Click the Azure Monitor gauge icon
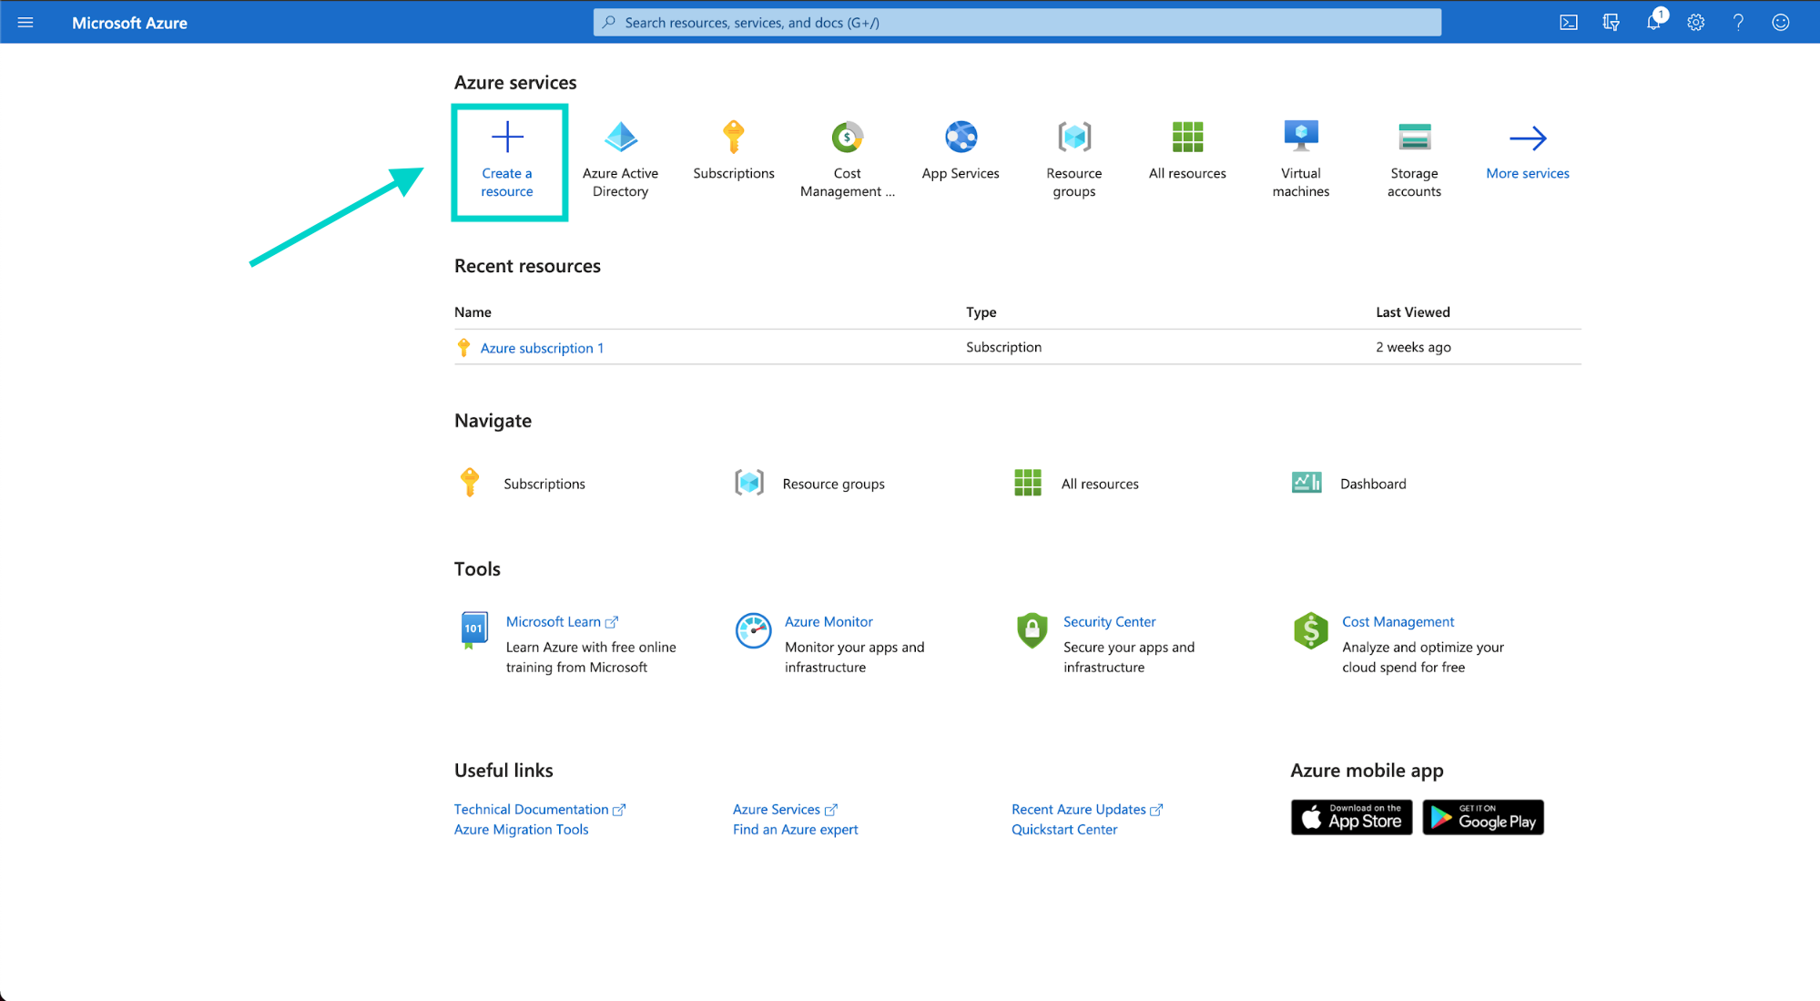The width and height of the screenshot is (1820, 1001). click(753, 630)
